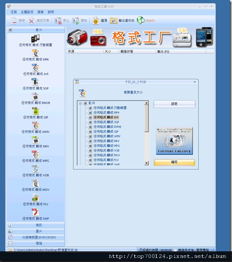Select the sidebar 轉成 MOV icon
The width and height of the screenshot is (232, 262).
point(35,183)
